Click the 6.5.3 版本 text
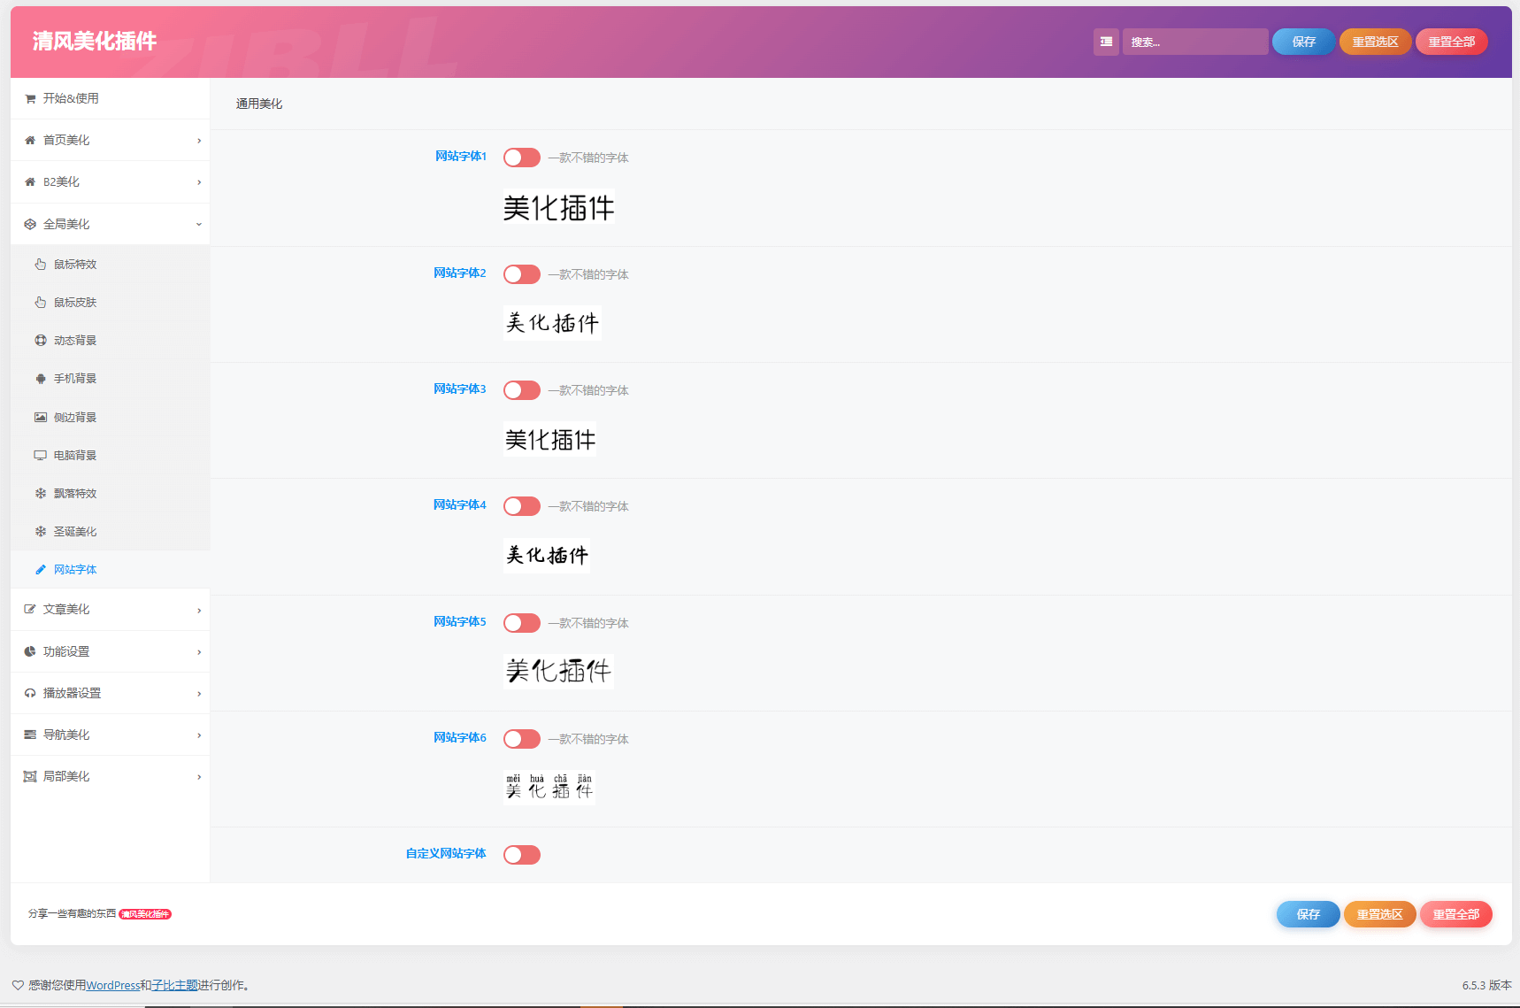 coord(1486,985)
